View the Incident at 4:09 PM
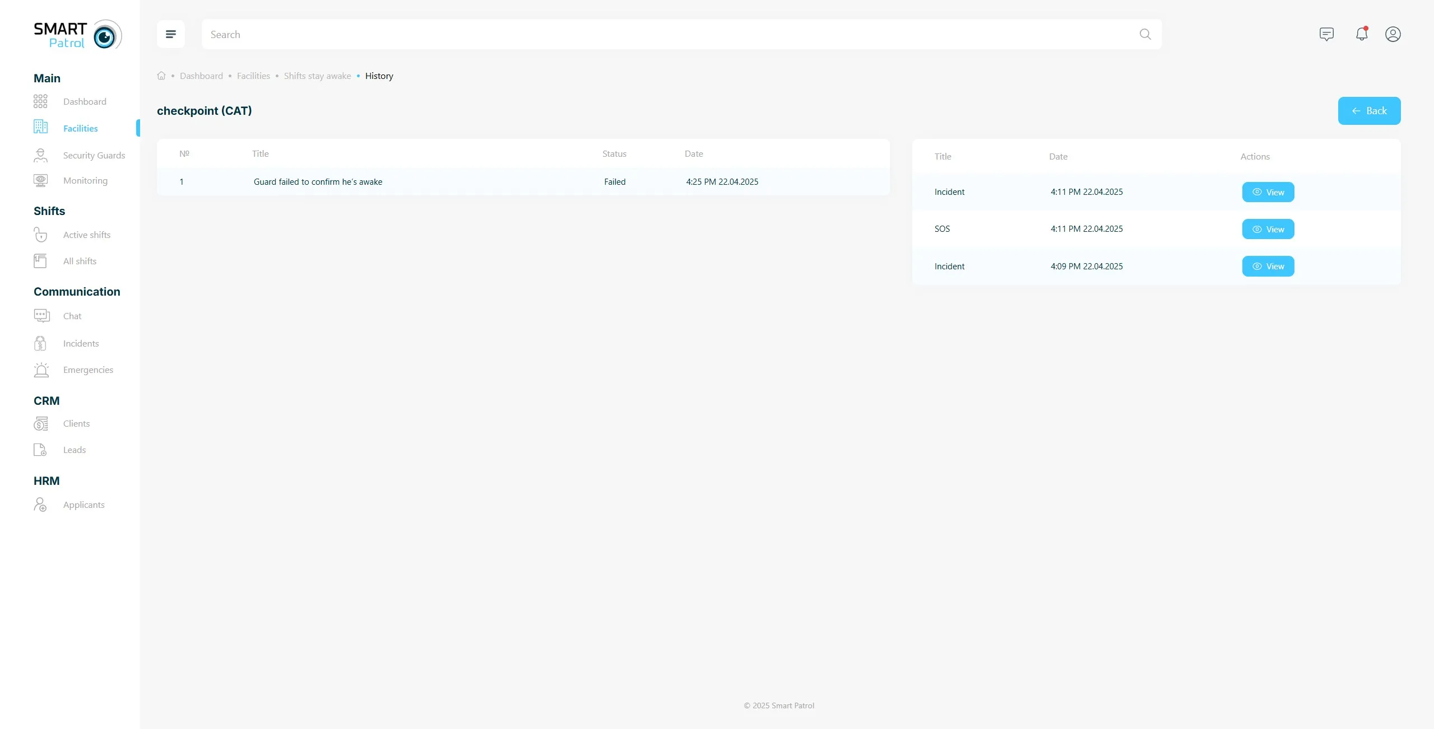Screen dimensions: 1434x729 coord(1268,266)
